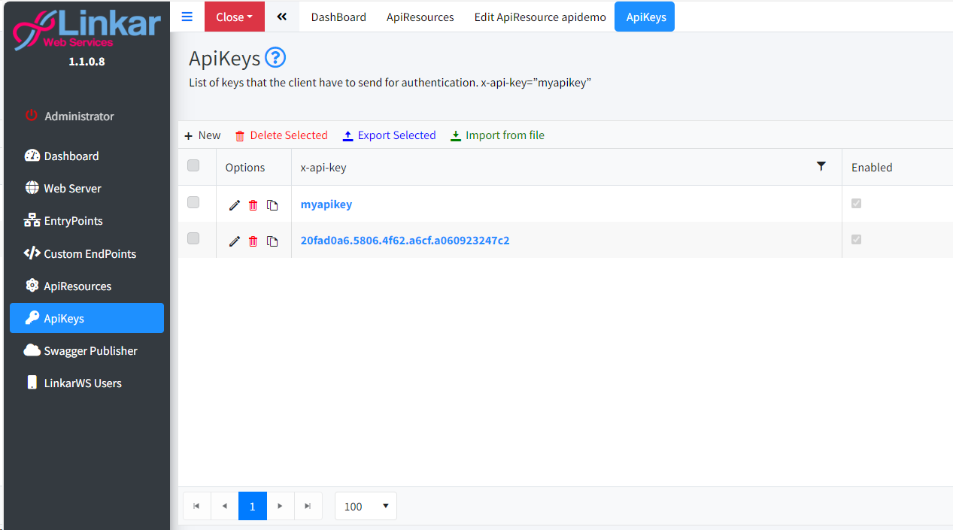Click the double-chevron scroll tabs left icon

click(282, 17)
